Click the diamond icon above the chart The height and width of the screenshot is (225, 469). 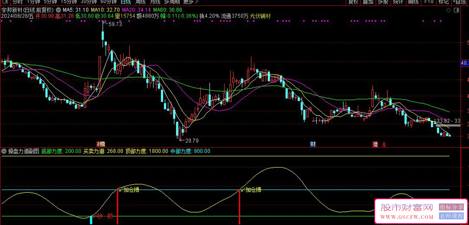coord(449,9)
